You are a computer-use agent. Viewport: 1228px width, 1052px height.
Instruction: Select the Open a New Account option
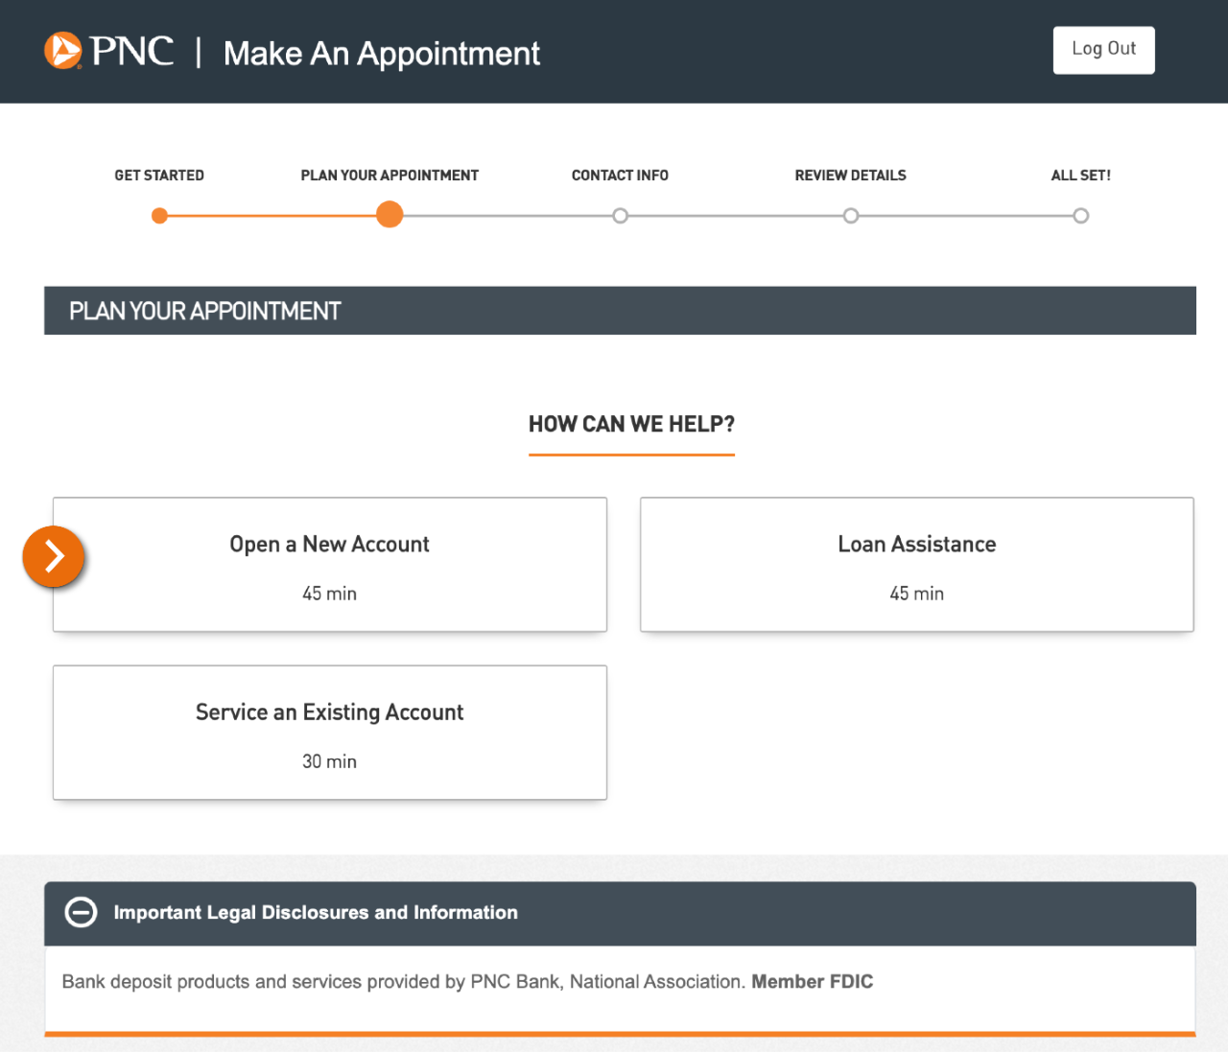329,564
